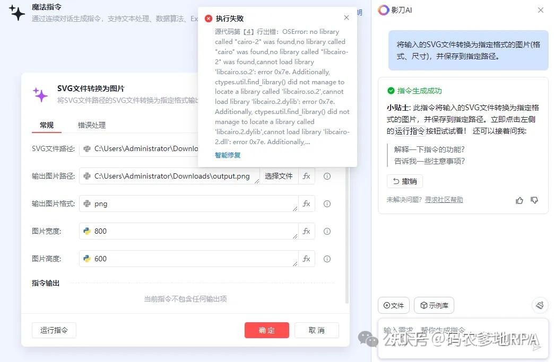Show info tooltip for 图片高度

327,259
